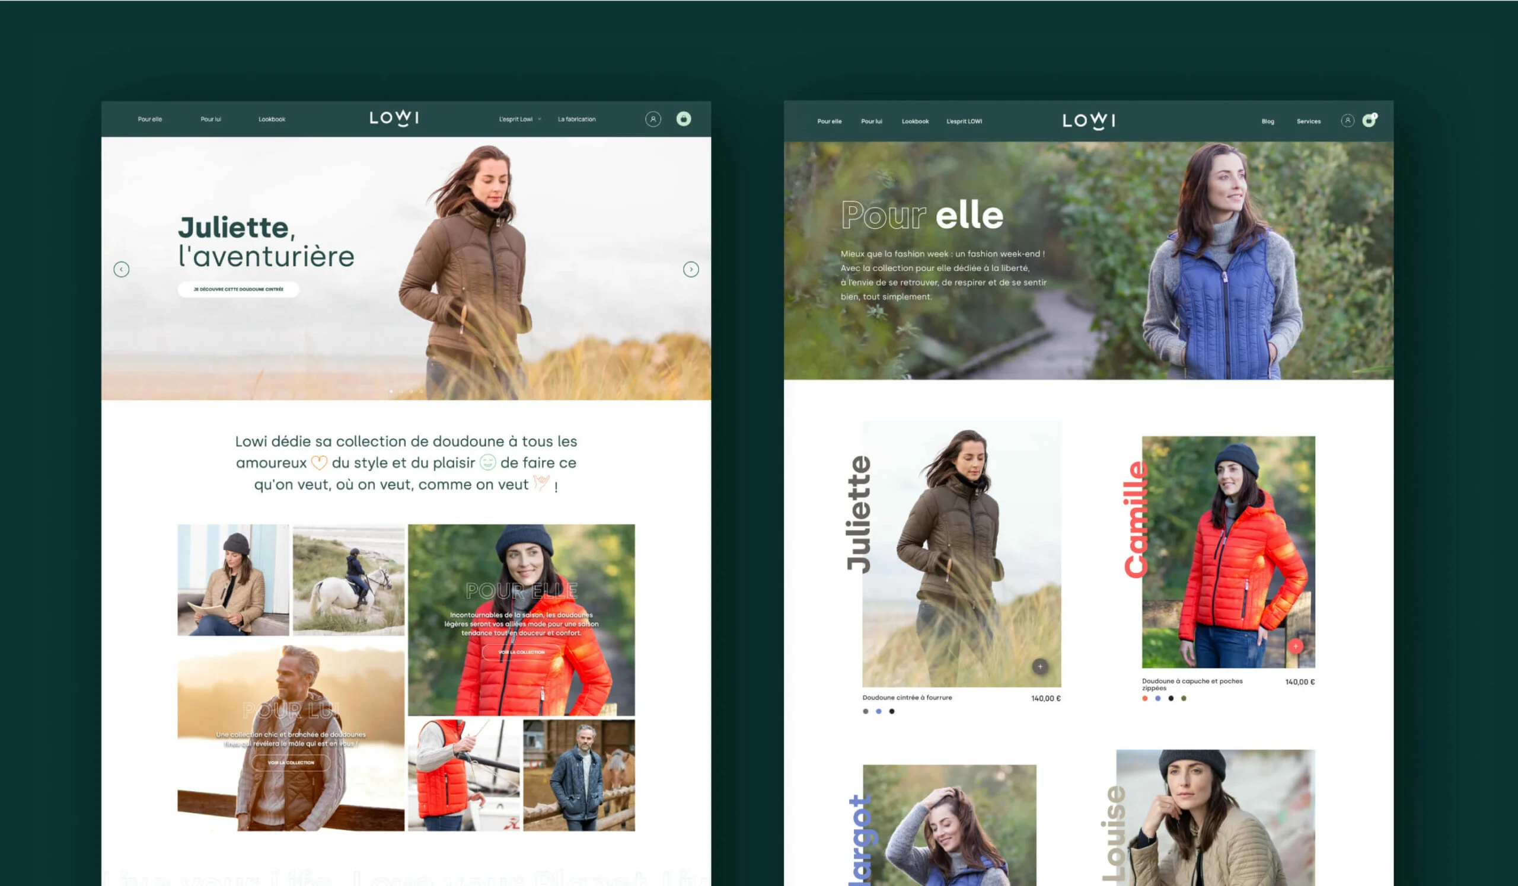This screenshot has width=1518, height=886.
Task: Select the olive green color for the Camille doudoune
Action: point(1184,698)
